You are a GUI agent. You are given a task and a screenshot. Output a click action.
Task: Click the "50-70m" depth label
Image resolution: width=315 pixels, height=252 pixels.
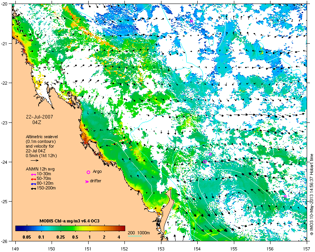[44, 179]
